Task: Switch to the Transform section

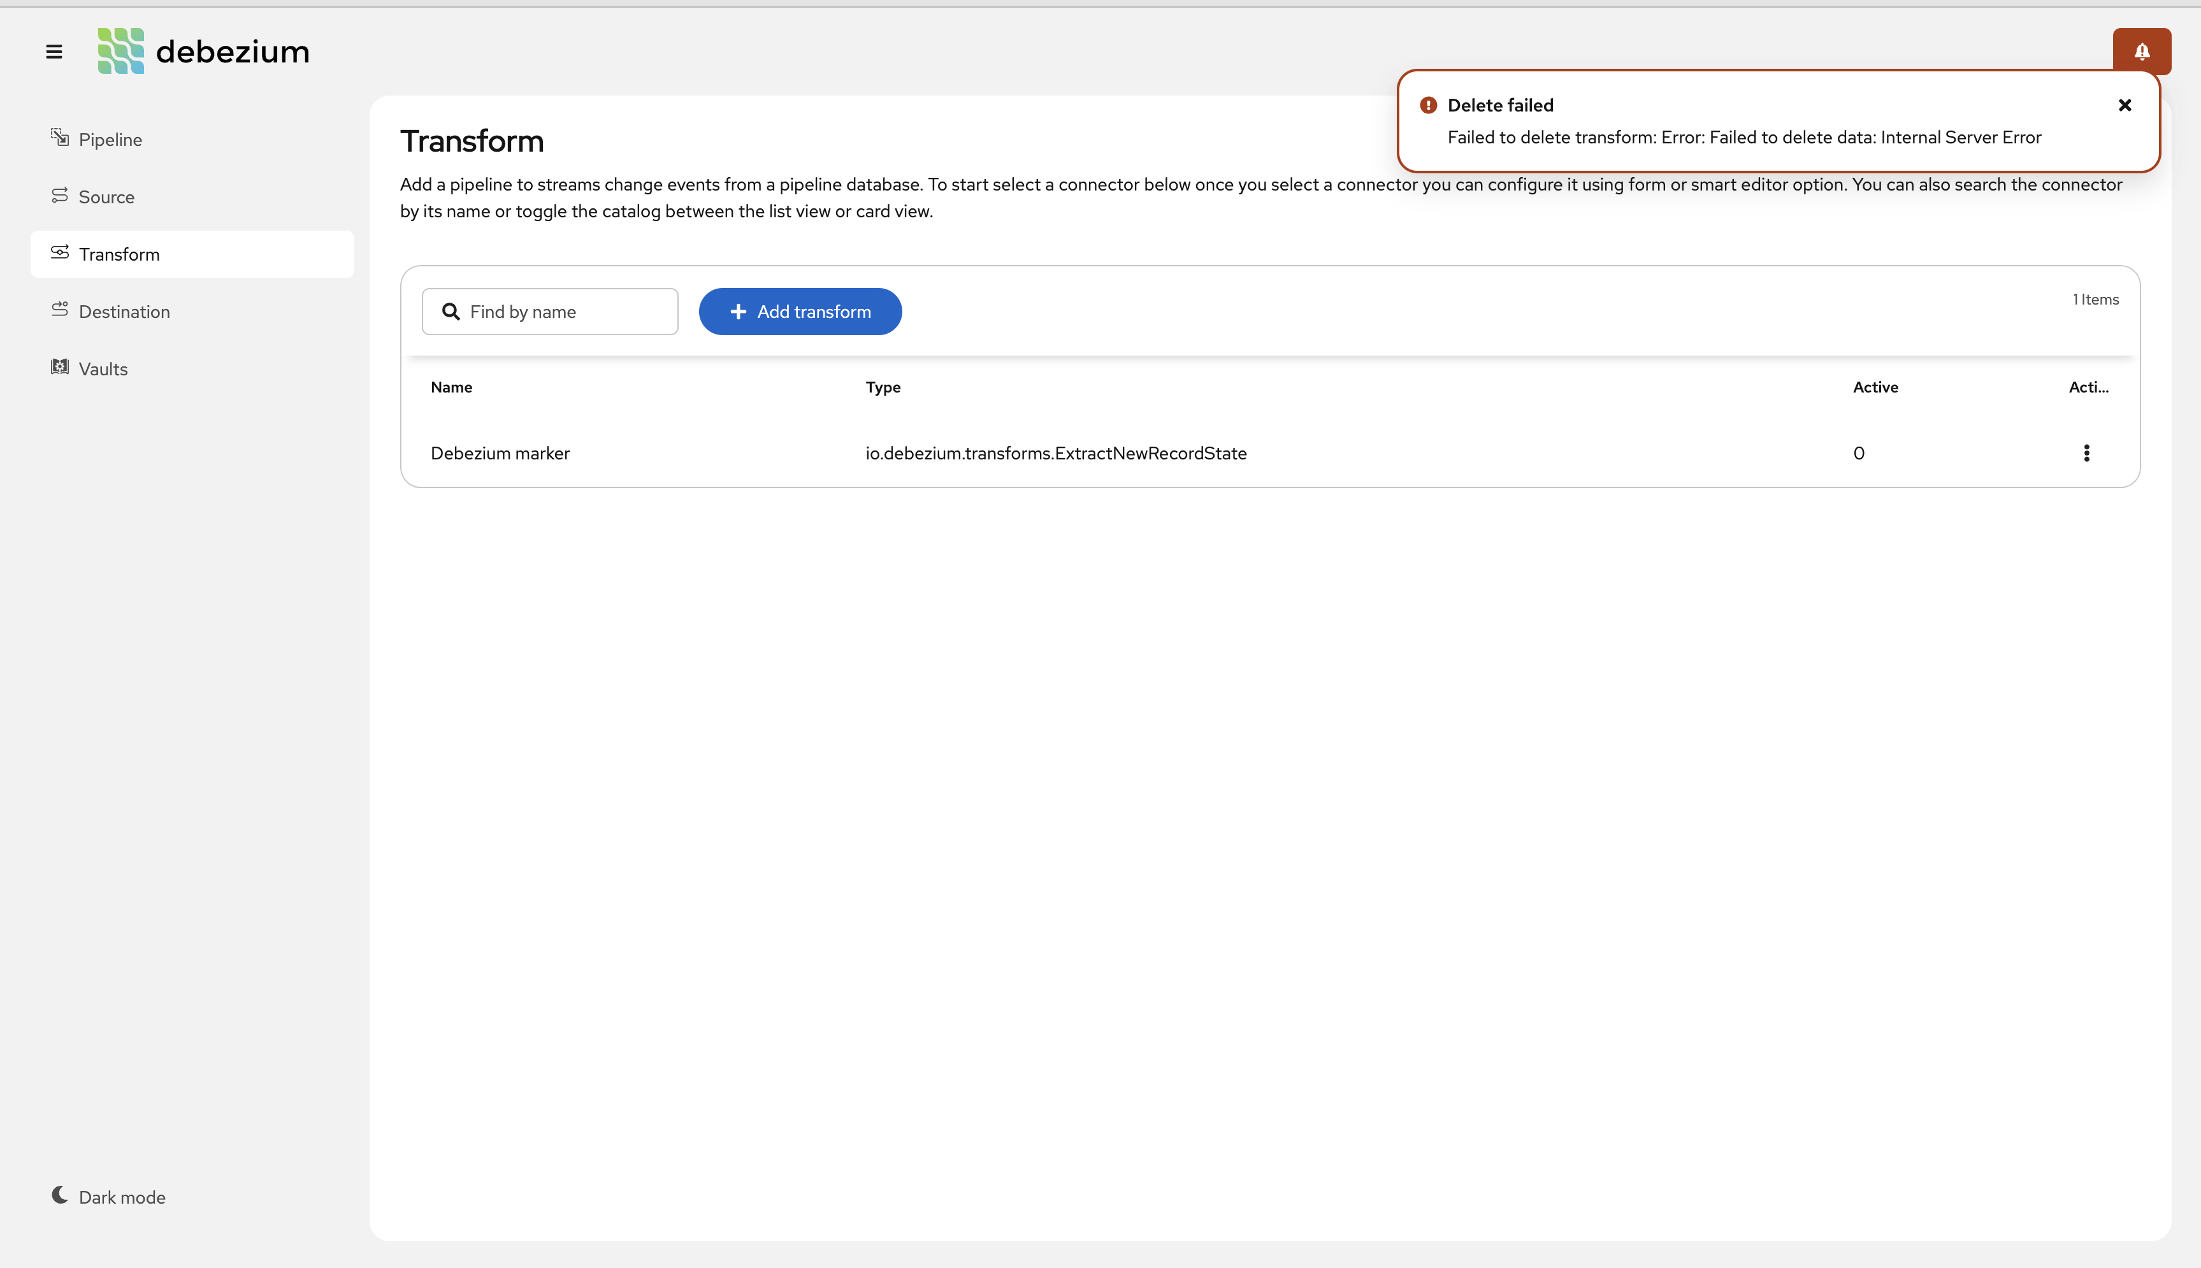Action: pyautogui.click(x=120, y=254)
